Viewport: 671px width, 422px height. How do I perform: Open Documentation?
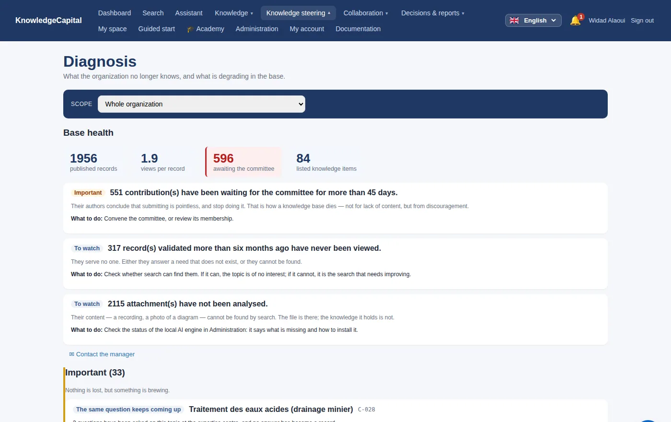coord(358,29)
